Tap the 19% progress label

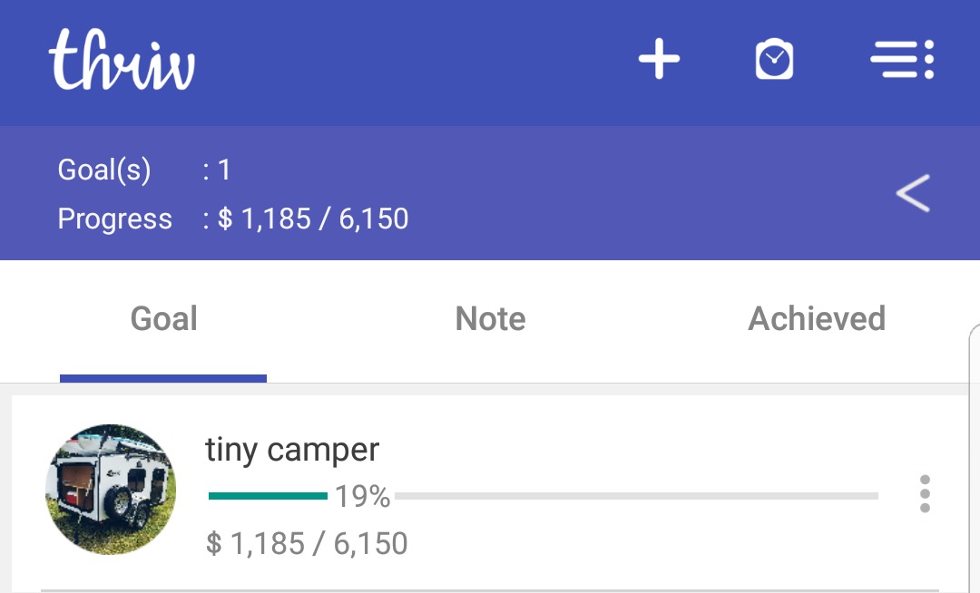click(x=362, y=497)
